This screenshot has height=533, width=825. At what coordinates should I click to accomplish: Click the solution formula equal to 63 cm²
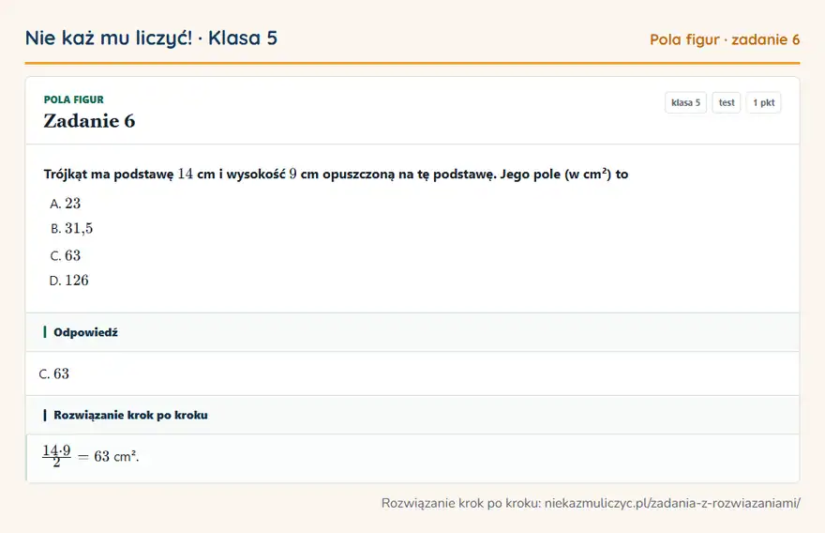coord(91,456)
